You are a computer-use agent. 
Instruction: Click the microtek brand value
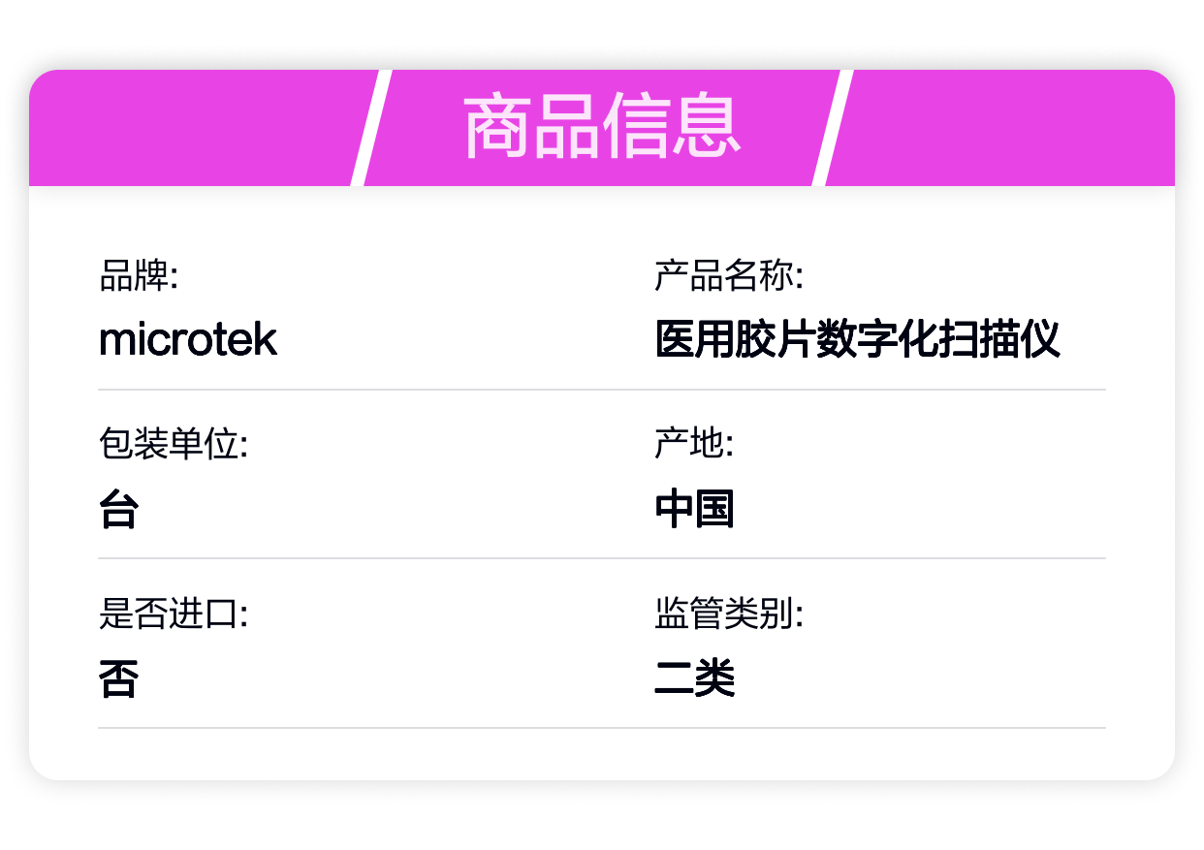pyautogui.click(x=188, y=339)
